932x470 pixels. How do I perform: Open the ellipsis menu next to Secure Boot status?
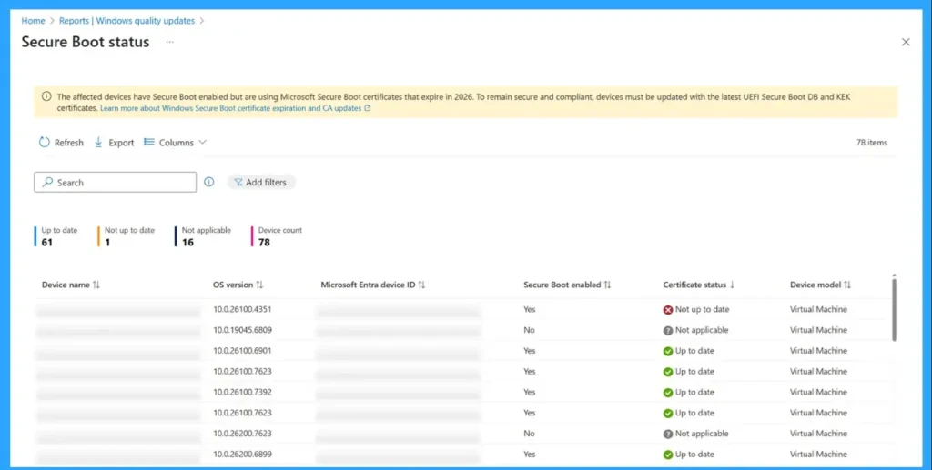tap(170, 42)
